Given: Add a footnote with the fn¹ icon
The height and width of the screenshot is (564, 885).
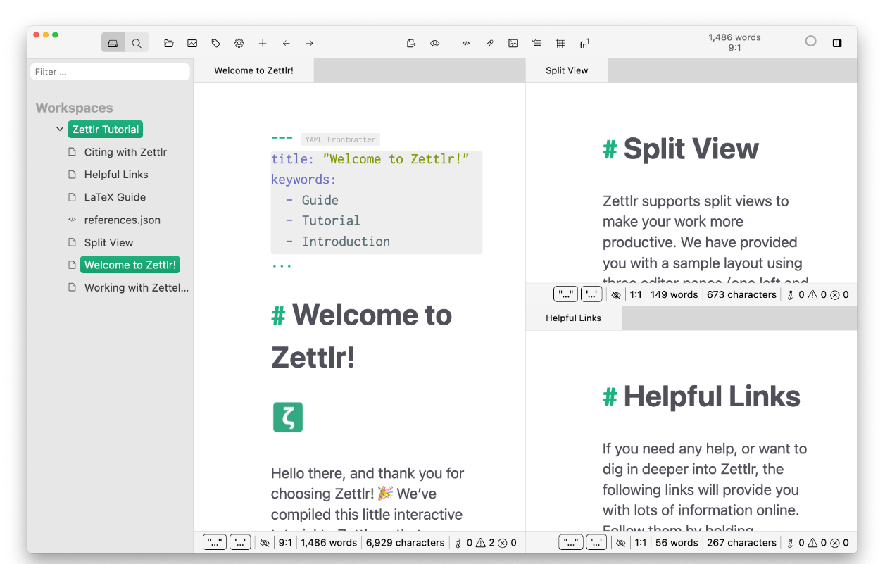Looking at the screenshot, I should tap(584, 43).
